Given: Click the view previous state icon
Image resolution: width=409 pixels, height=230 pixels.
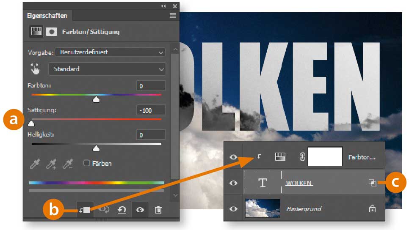Looking at the screenshot, I should coord(104,210).
